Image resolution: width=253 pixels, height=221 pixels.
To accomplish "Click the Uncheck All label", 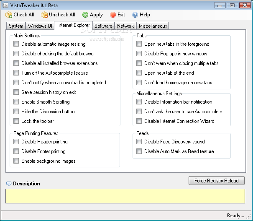I will click(x=62, y=15).
